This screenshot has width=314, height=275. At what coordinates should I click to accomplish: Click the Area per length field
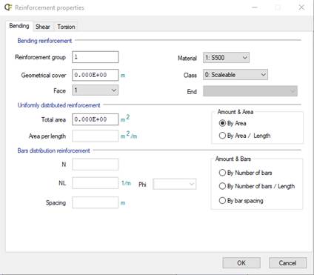(x=96, y=136)
